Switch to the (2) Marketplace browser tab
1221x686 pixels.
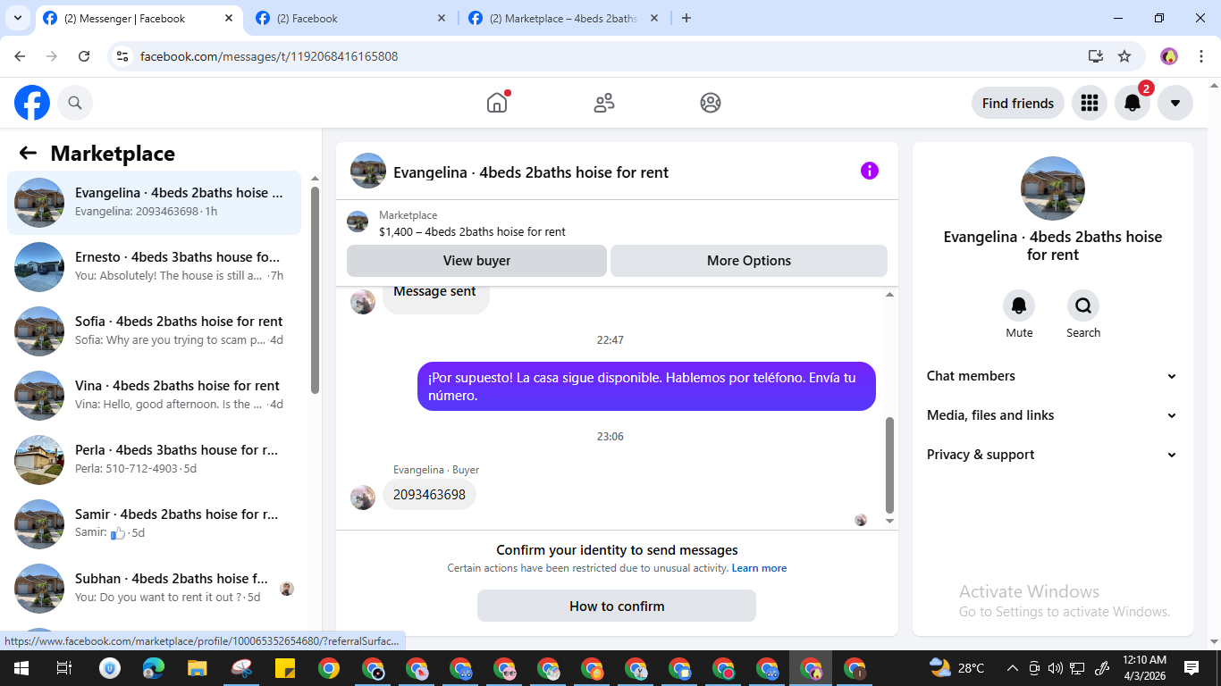(563, 18)
